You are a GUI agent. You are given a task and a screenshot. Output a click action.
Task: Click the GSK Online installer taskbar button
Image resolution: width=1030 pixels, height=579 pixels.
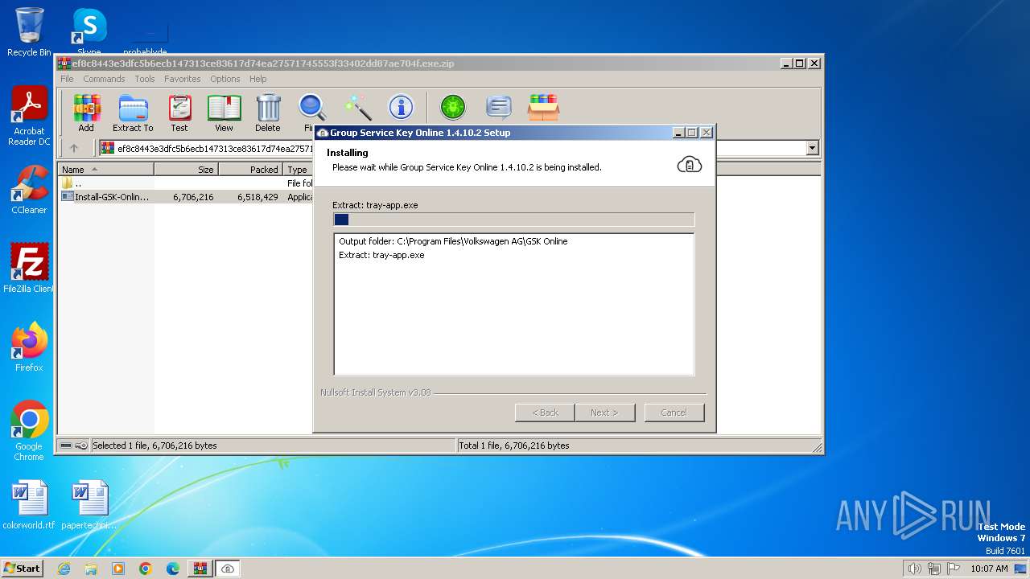pos(228,569)
